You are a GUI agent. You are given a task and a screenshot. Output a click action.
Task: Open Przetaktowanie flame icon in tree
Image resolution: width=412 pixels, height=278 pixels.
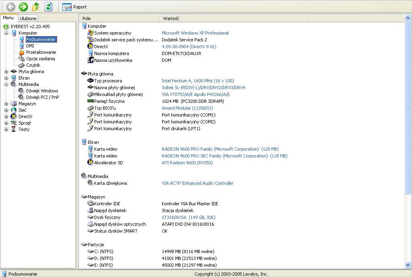coord(22,52)
